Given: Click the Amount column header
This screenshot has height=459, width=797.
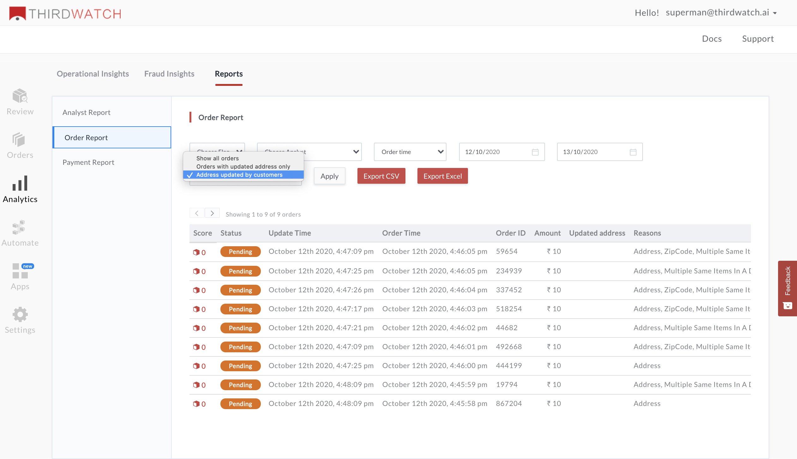Looking at the screenshot, I should click(x=548, y=233).
